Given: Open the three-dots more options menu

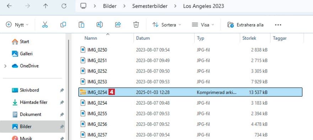Looking at the screenshot, I should click(278, 25).
